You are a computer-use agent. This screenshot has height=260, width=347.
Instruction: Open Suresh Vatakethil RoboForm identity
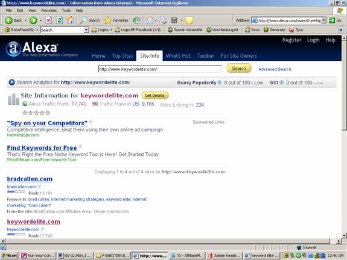click(x=185, y=30)
